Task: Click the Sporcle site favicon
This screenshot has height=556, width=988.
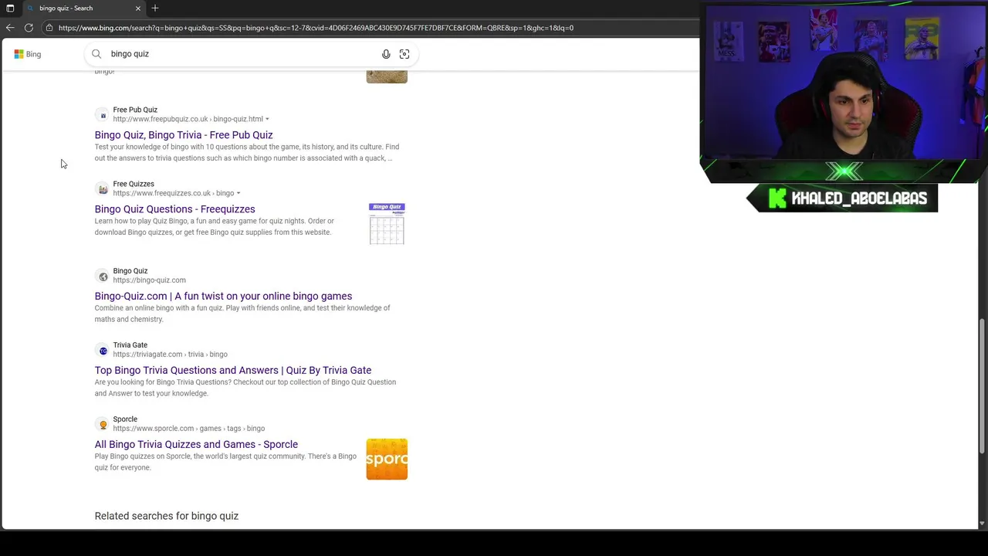Action: coord(103,425)
